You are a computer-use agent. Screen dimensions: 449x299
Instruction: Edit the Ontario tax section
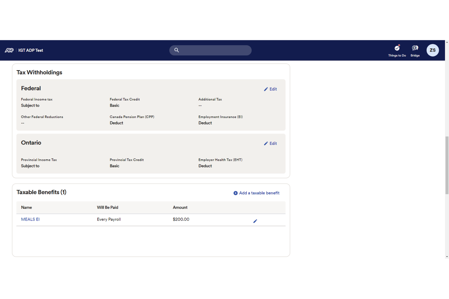pyautogui.click(x=273, y=143)
